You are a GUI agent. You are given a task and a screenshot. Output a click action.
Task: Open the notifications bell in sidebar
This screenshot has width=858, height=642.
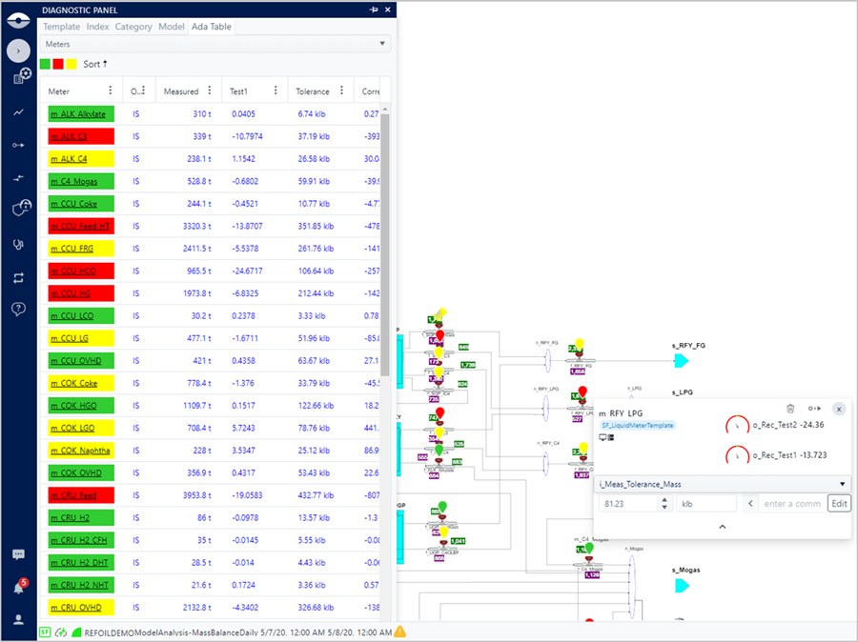[18, 588]
